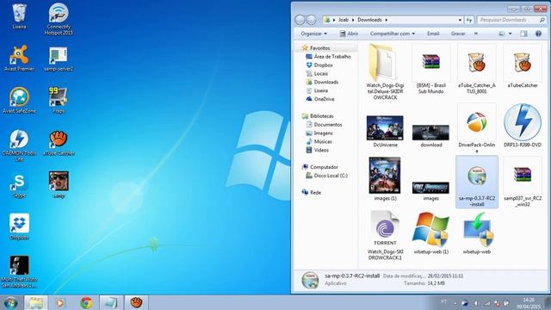
Task: Open the Lixeira recycle bin on the desktop
Action: pos(19,16)
